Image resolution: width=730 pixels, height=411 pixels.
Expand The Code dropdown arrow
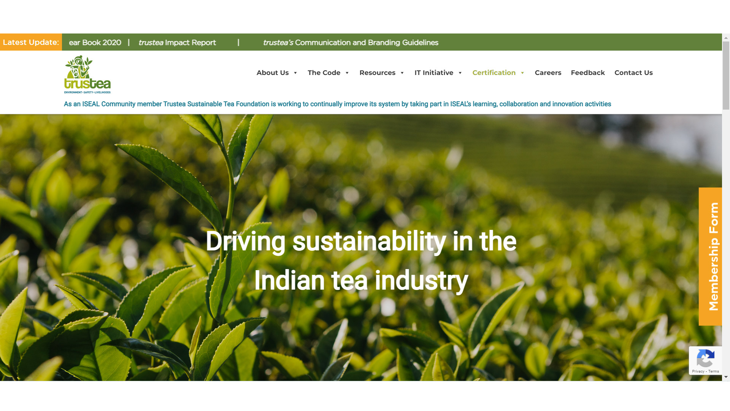pos(347,73)
